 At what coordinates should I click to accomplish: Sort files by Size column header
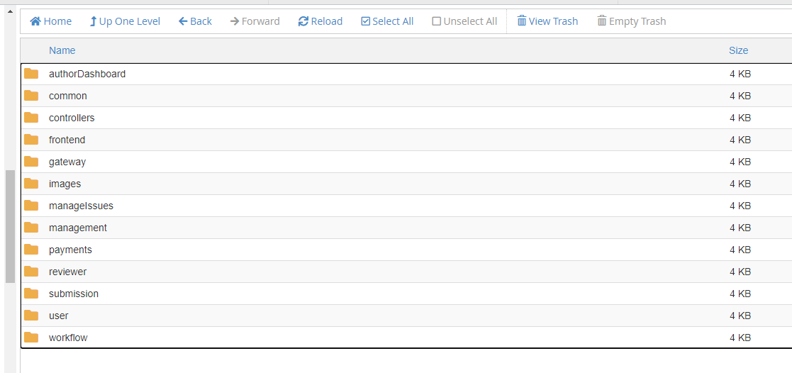(738, 50)
